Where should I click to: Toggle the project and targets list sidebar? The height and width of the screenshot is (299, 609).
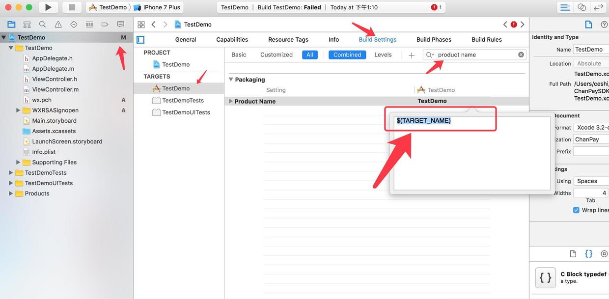click(140, 40)
